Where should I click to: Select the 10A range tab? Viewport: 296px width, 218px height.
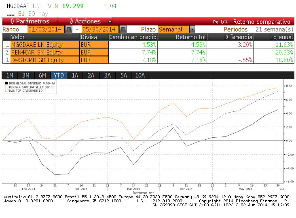click(x=140, y=75)
